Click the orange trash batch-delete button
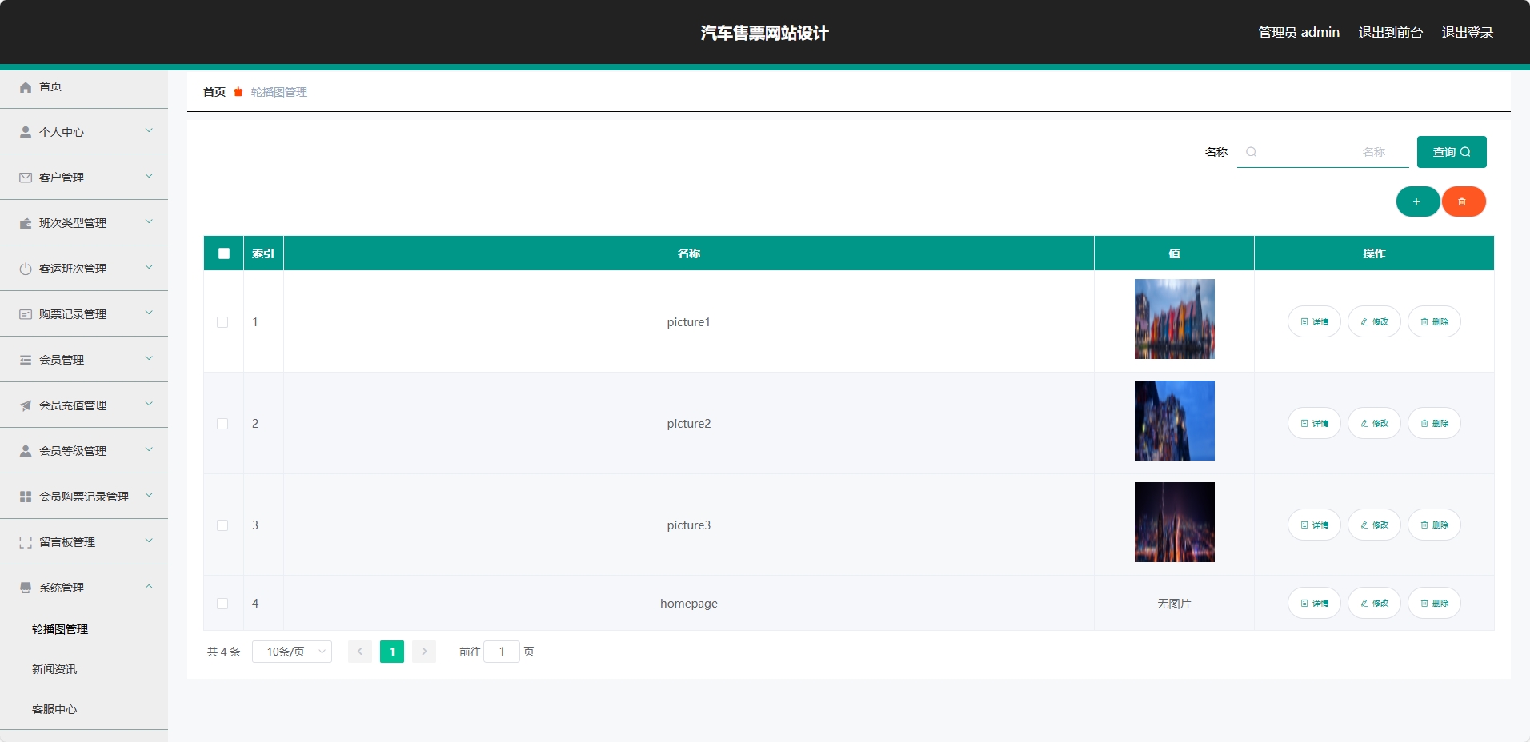Screen dimensions: 1530x742 (1463, 201)
